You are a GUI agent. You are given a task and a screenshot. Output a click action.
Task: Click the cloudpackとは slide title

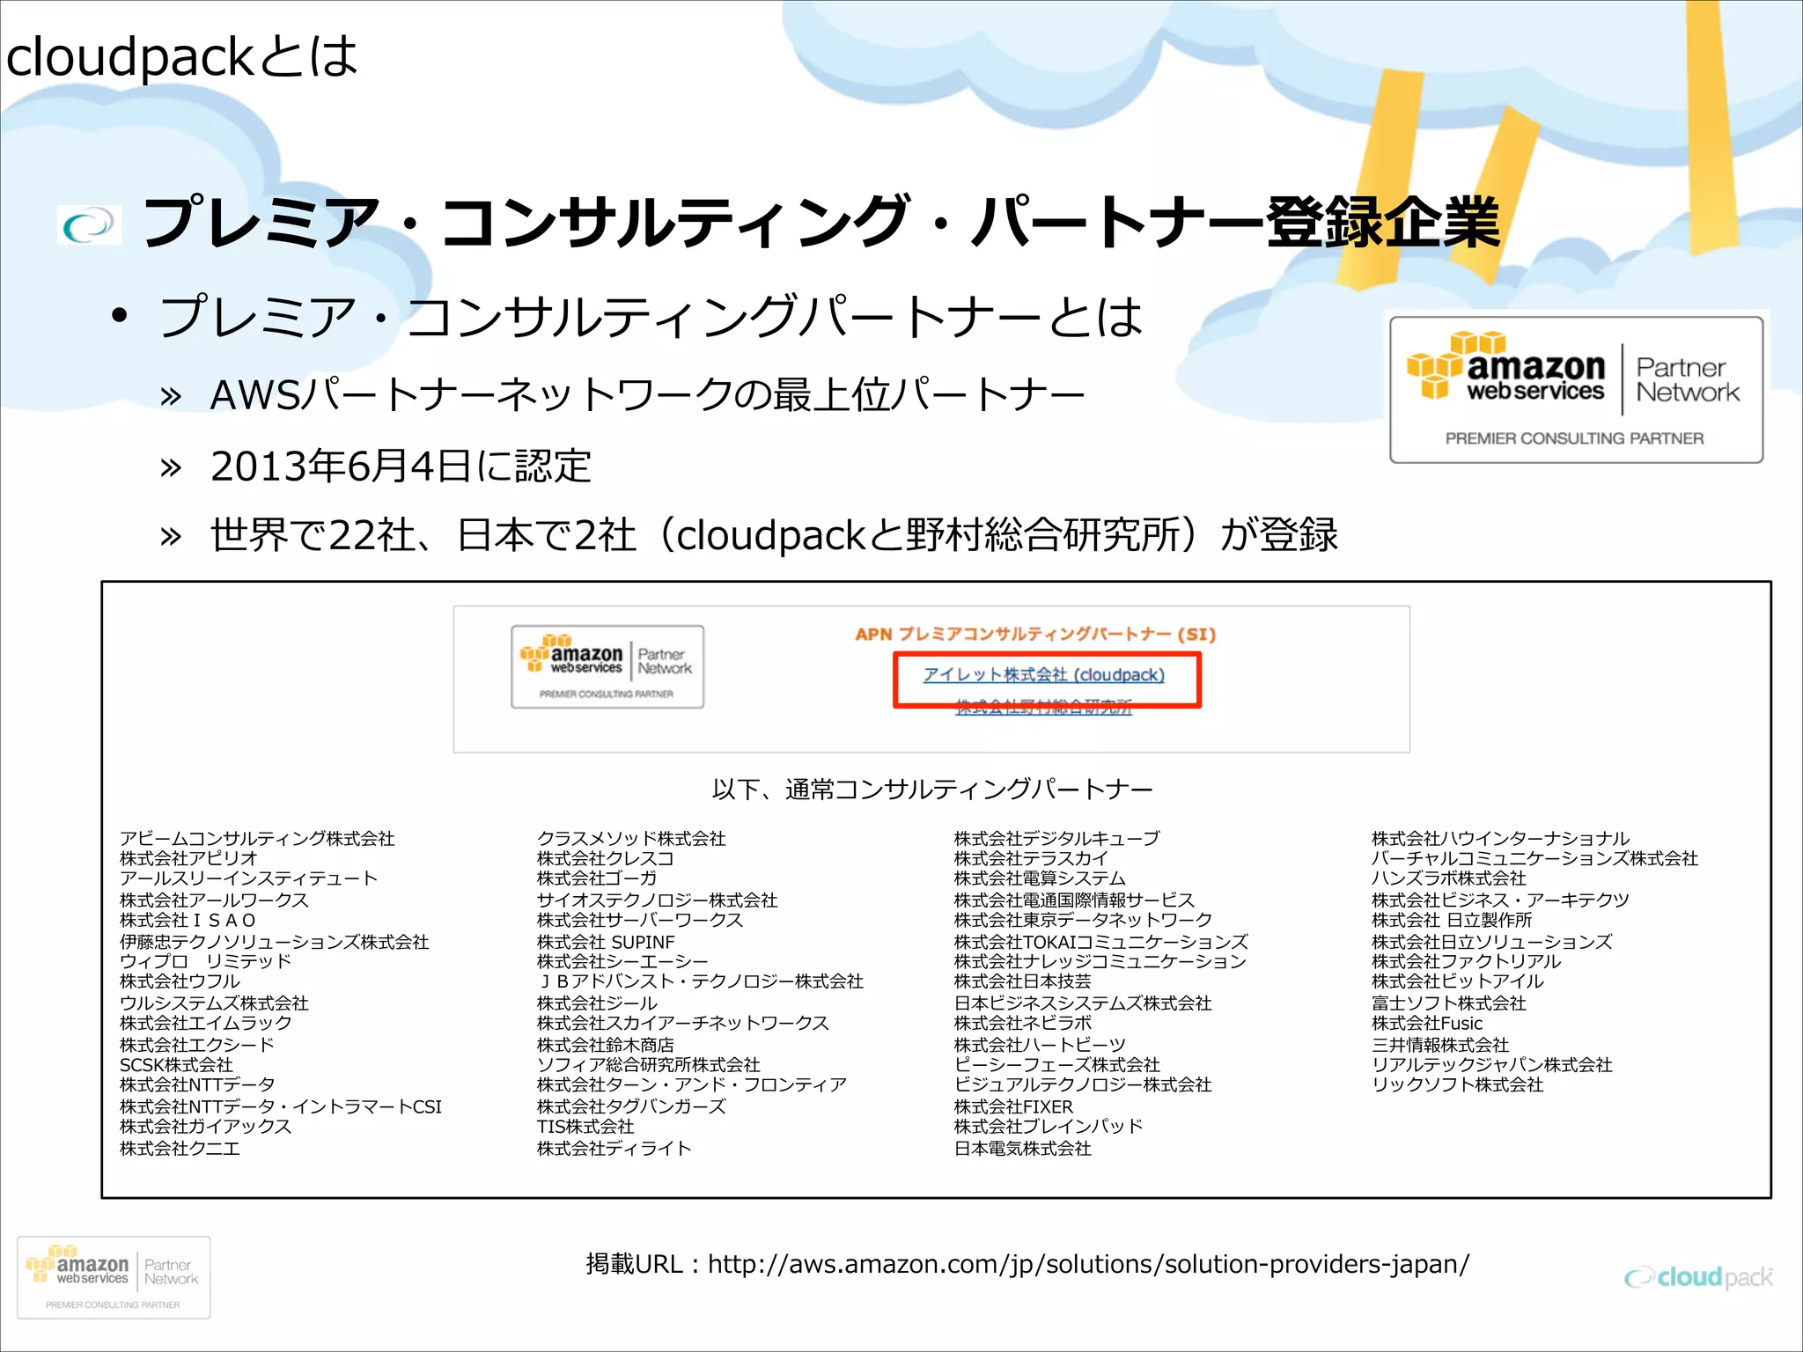point(182,57)
